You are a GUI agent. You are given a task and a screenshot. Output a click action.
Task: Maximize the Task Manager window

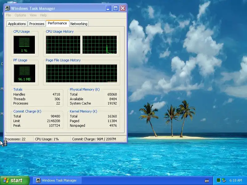coord(115,8)
